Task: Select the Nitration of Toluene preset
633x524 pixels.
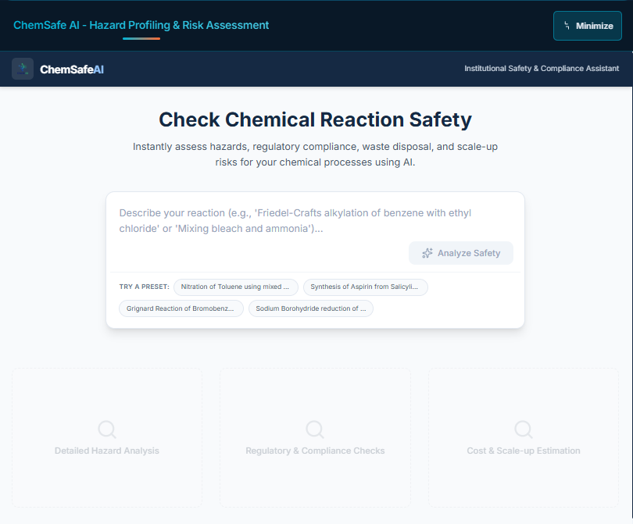Action: click(236, 287)
